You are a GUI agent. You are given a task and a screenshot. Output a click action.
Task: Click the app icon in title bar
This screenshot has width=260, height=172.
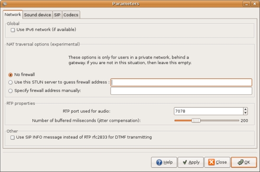5,3
